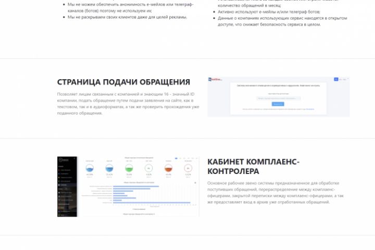Click the bullet "Мы не раскрываем своих клиентов"
Viewport: 375px width, 250px height.
point(127,17)
